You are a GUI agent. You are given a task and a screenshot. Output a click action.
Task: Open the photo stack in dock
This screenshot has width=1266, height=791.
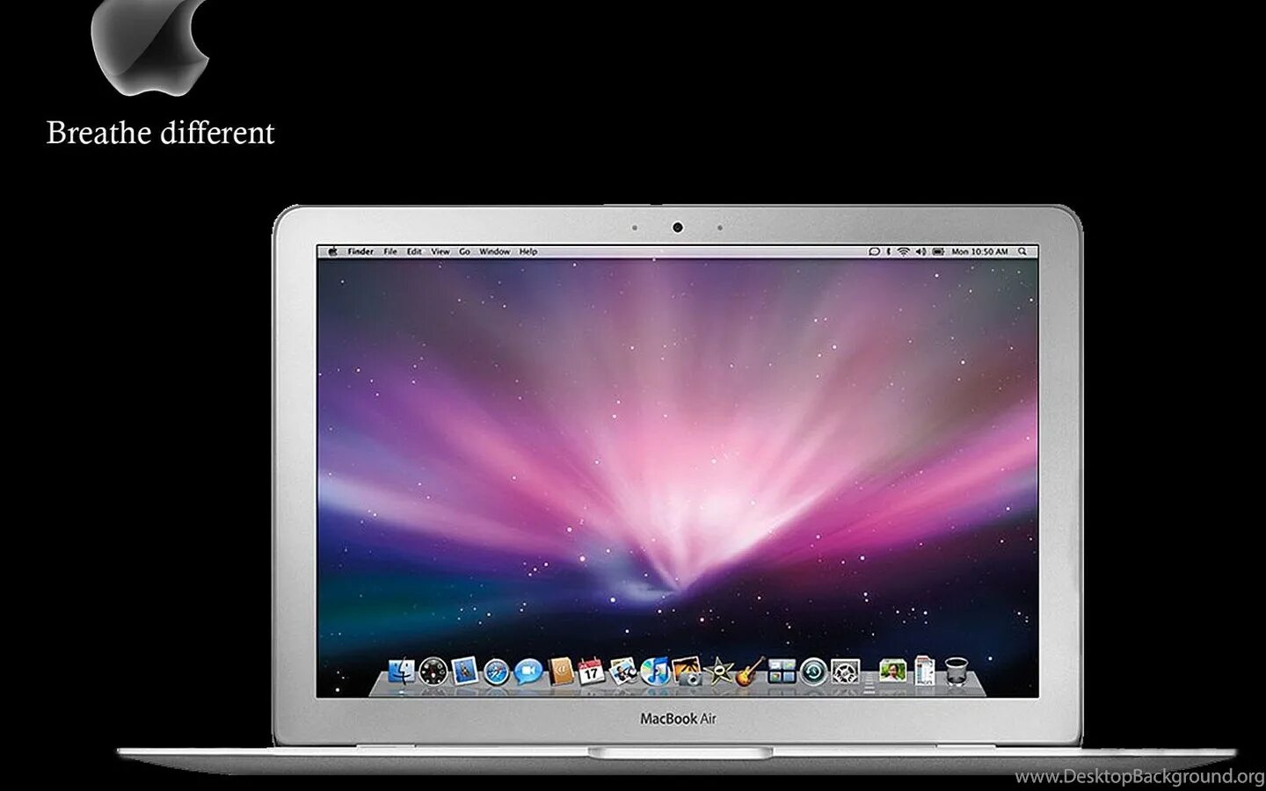coord(892,671)
